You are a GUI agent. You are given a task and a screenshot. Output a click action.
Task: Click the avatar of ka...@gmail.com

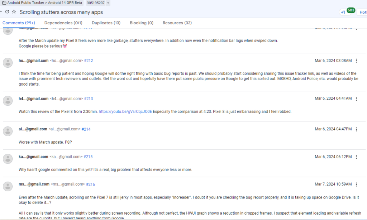8,159
